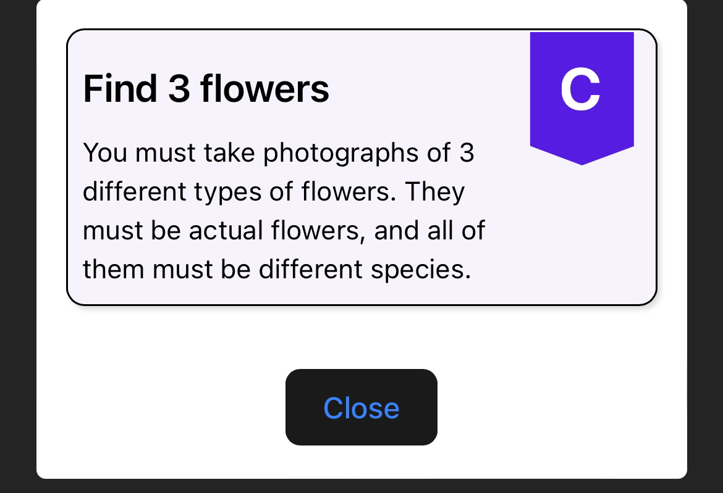The image size is (723, 493).
Task: Click the dark backdrop below the dialog
Action: click(361, 486)
